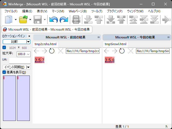This screenshot has width=172, height=129.
Task: Click the width field showing 1024
Action: pyautogui.click(x=13, y=48)
